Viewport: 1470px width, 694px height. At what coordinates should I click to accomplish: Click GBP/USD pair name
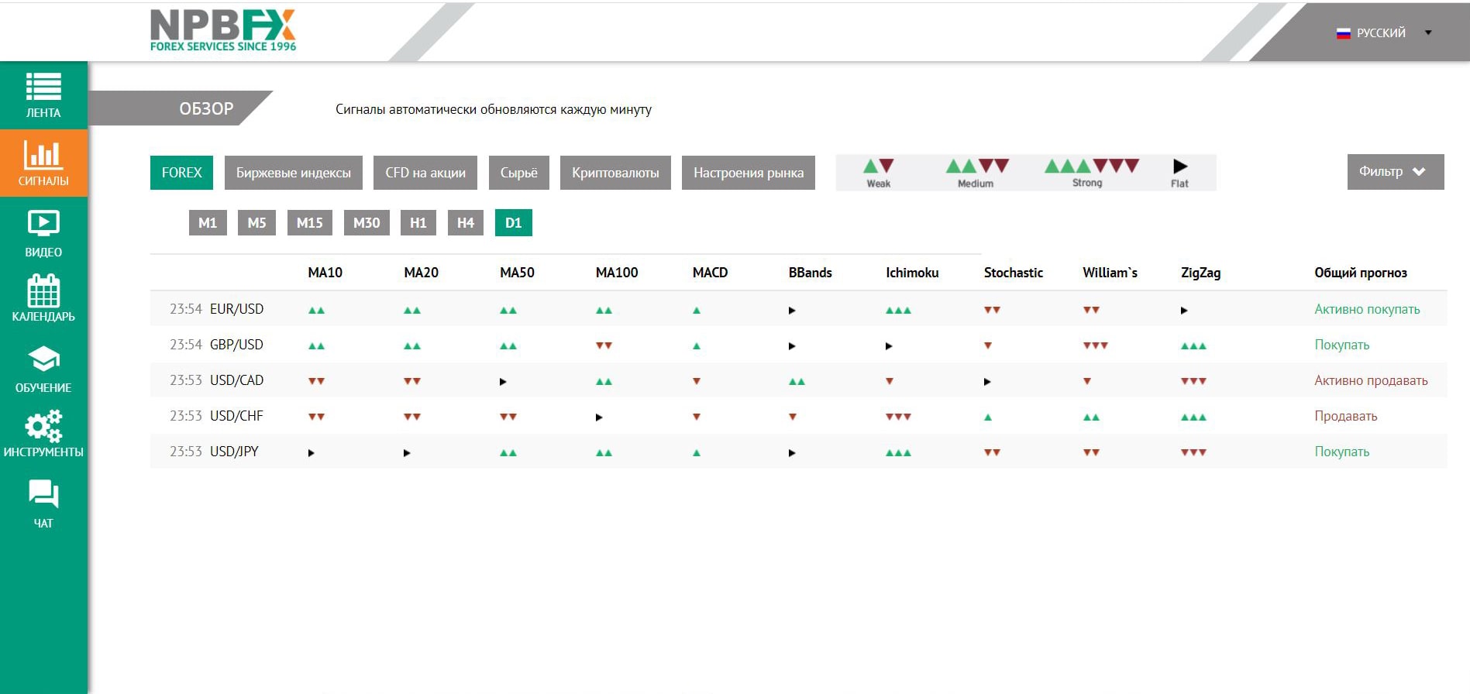coord(236,345)
